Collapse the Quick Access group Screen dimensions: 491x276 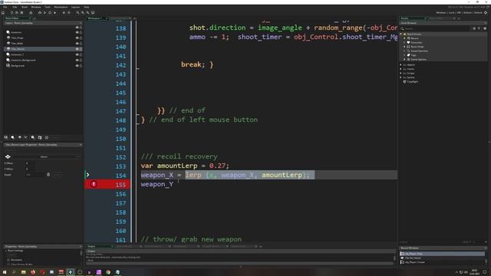click(x=401, y=34)
